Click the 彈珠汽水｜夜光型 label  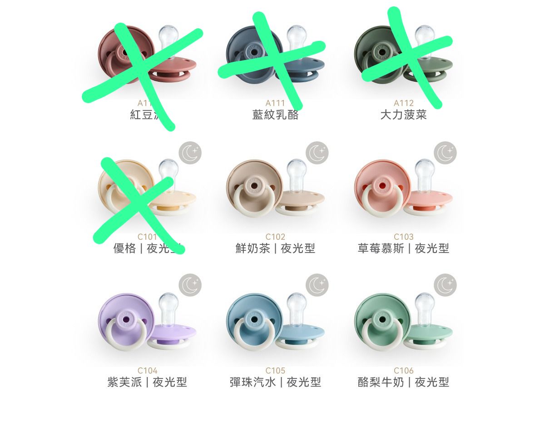tap(275, 382)
